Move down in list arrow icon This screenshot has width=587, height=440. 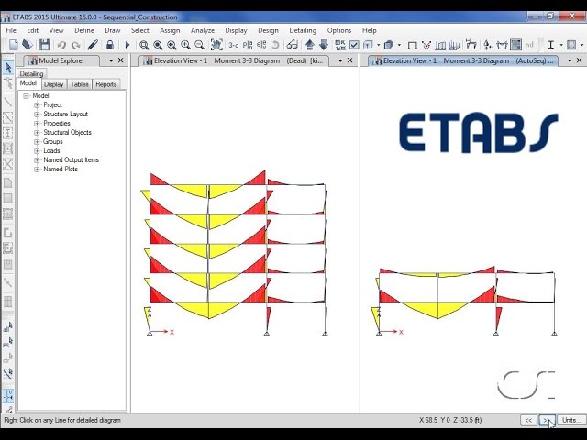pos(324,45)
